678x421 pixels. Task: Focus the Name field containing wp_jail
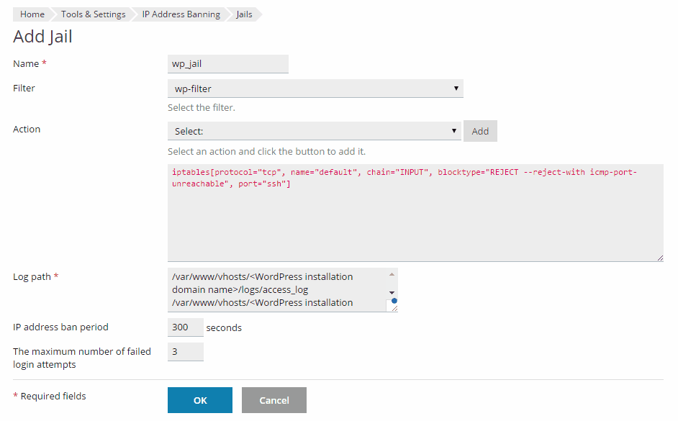(x=227, y=64)
